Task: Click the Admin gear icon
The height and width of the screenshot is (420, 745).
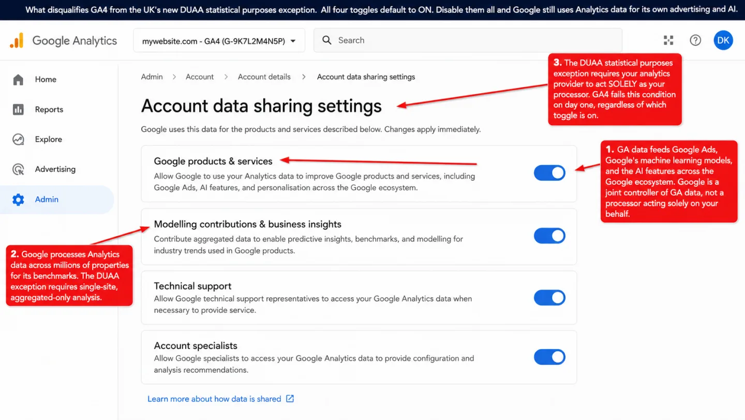Action: 18,199
